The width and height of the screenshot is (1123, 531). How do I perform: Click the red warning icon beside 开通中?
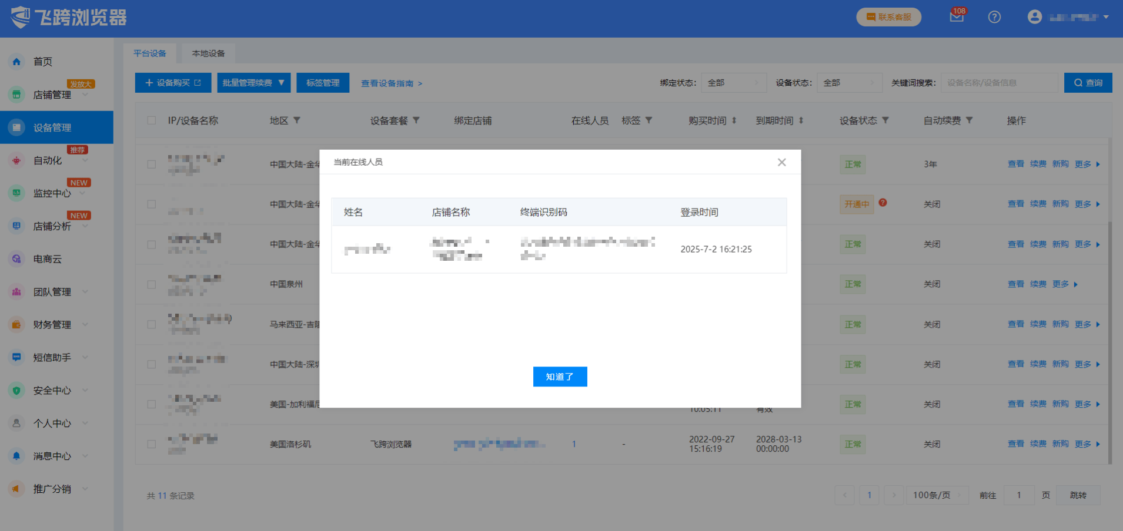point(883,203)
